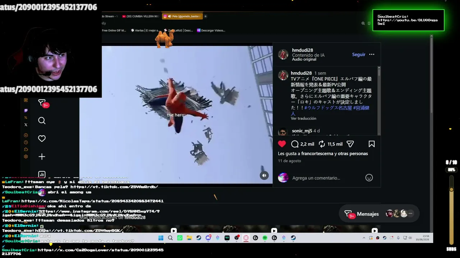Viewport: 460px width, 258px height.
Task: Click Audio original link
Action: 304,59
